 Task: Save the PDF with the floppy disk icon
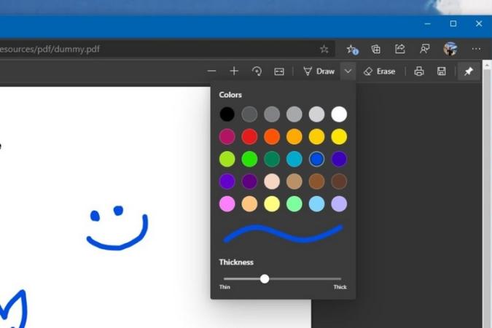441,71
